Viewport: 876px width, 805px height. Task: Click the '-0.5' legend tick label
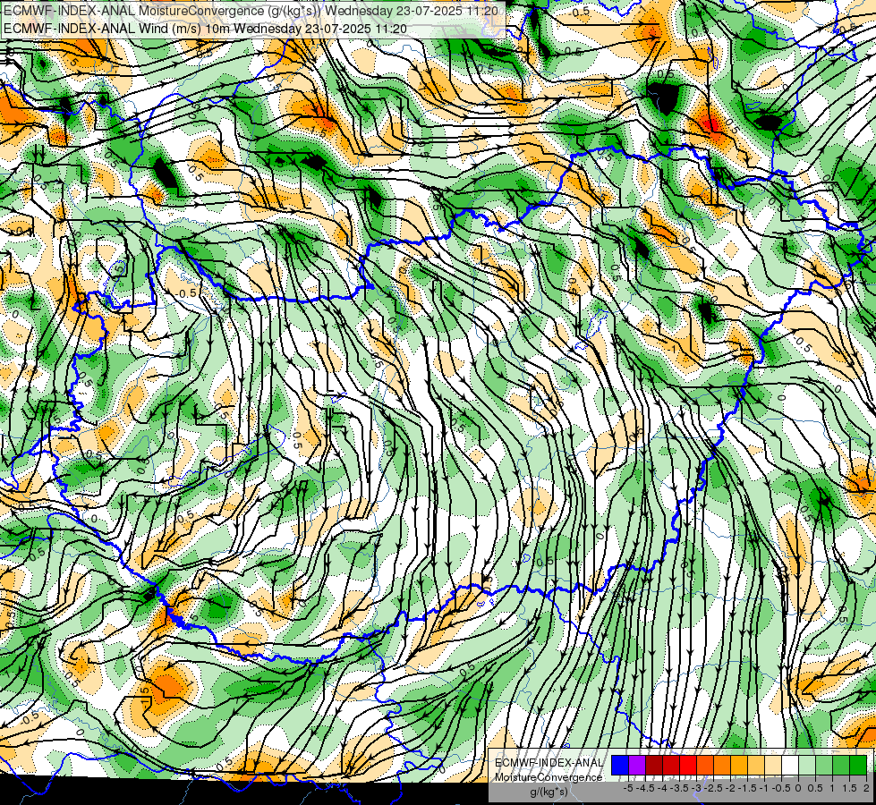click(781, 788)
